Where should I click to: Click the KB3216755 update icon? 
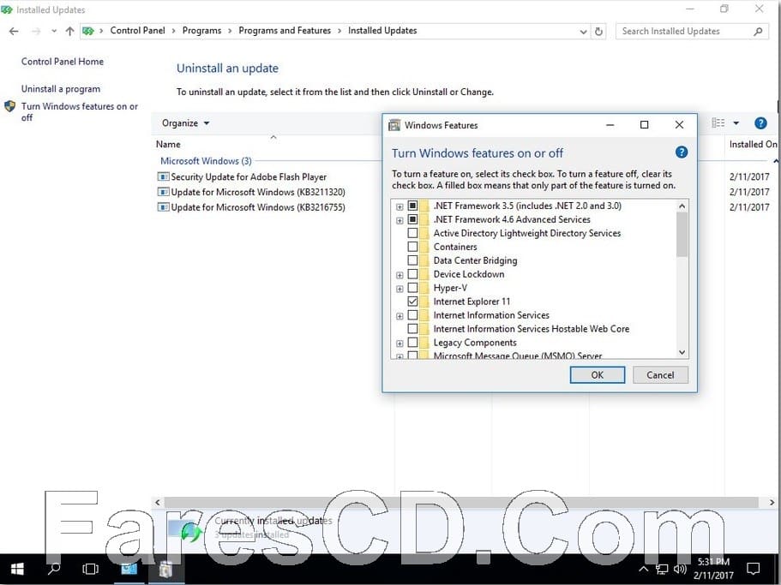163,207
